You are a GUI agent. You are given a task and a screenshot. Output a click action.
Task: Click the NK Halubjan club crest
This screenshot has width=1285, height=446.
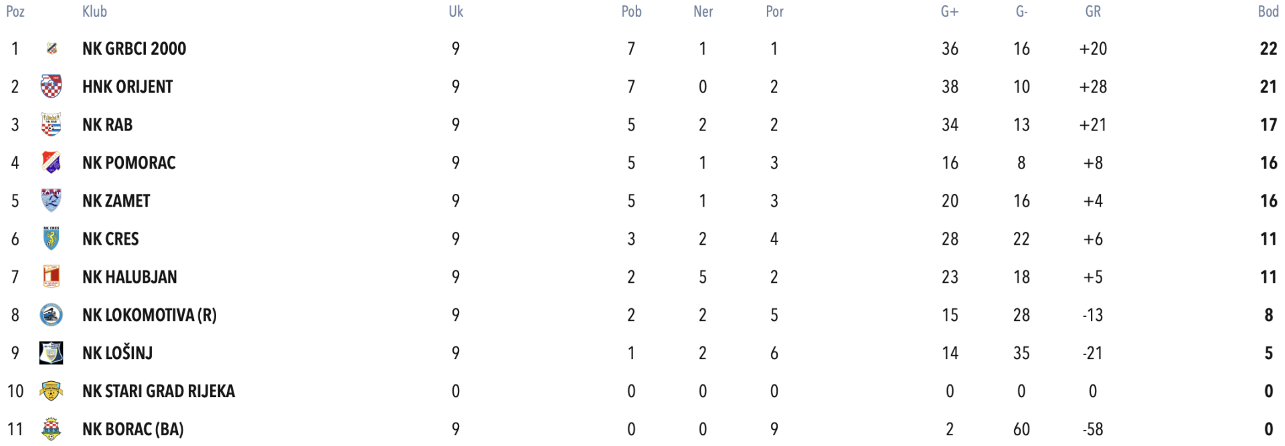(x=52, y=277)
